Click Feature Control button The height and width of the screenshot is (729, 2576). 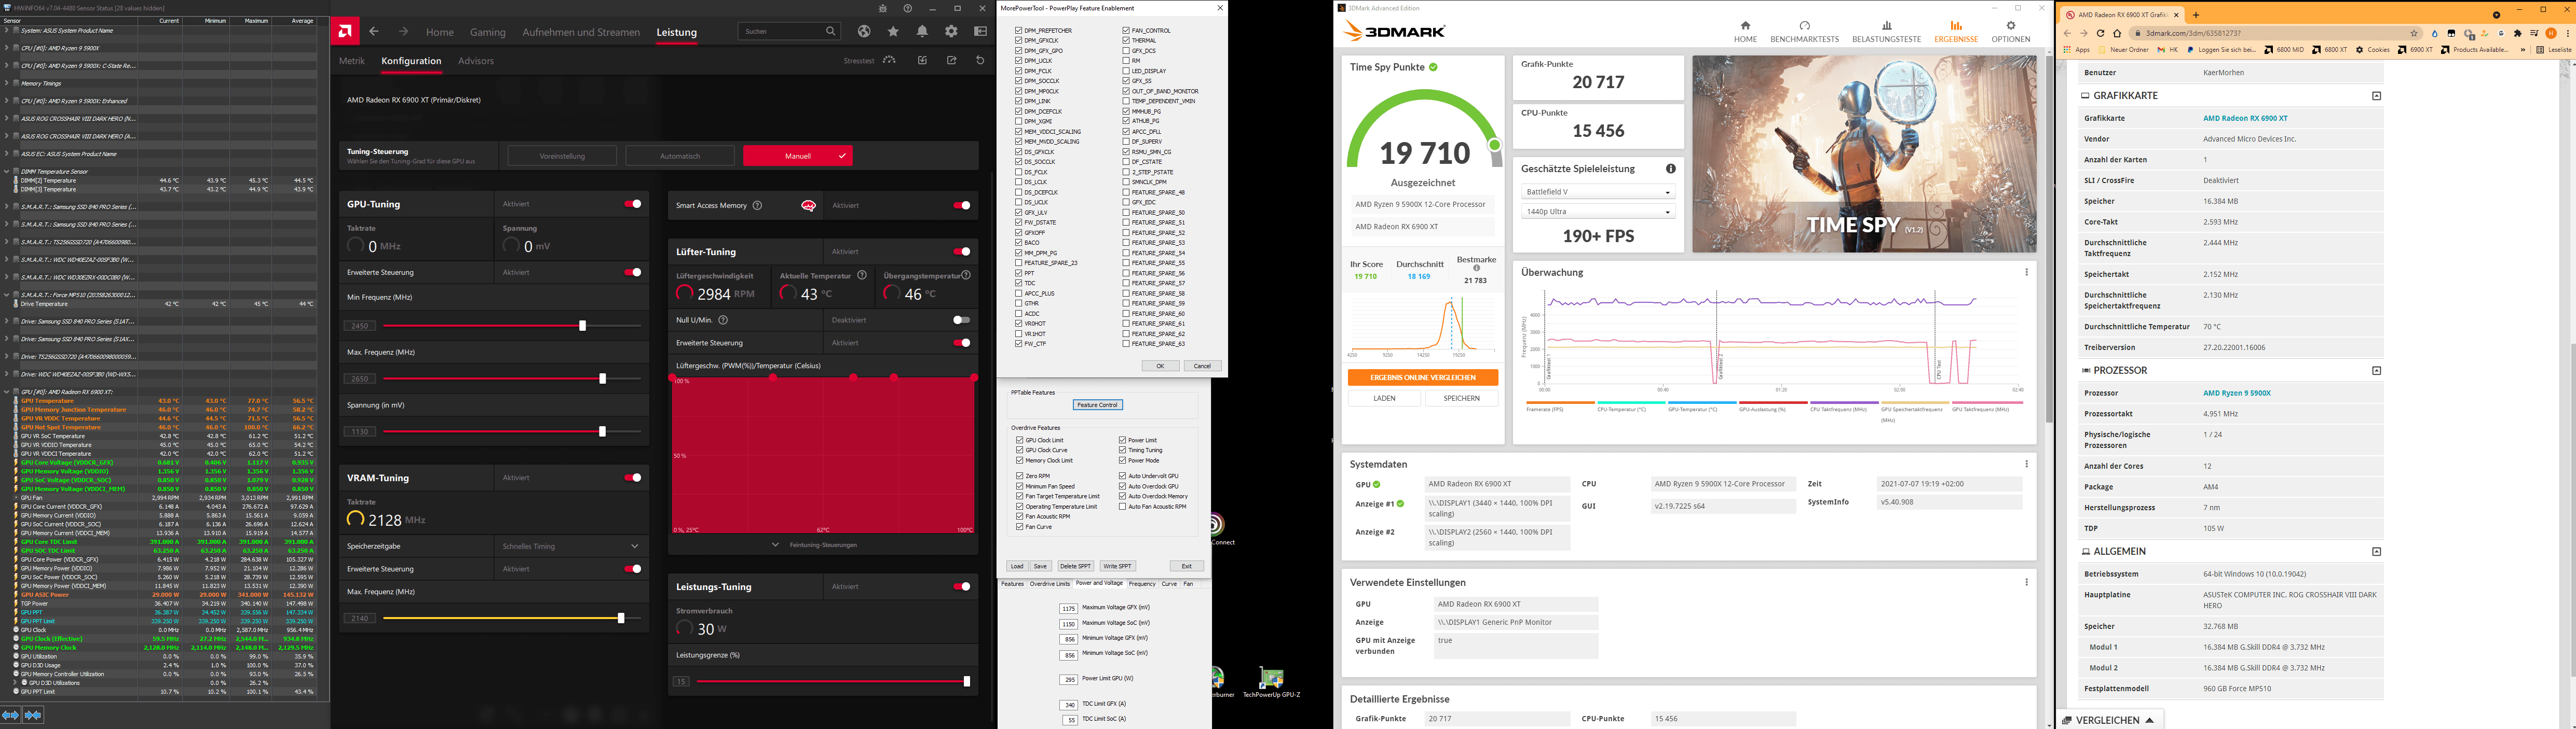[x=1097, y=404]
